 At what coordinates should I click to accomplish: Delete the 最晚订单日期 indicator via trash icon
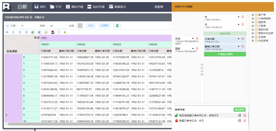tap(243, 46)
